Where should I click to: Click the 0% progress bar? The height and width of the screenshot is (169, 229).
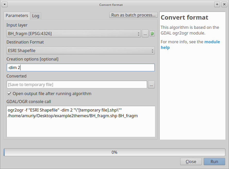pyautogui.click(x=114, y=152)
